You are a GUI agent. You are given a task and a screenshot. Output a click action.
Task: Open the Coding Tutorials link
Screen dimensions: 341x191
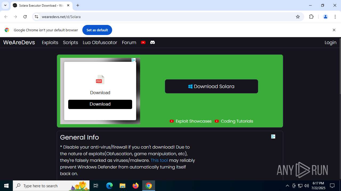(x=234, y=121)
